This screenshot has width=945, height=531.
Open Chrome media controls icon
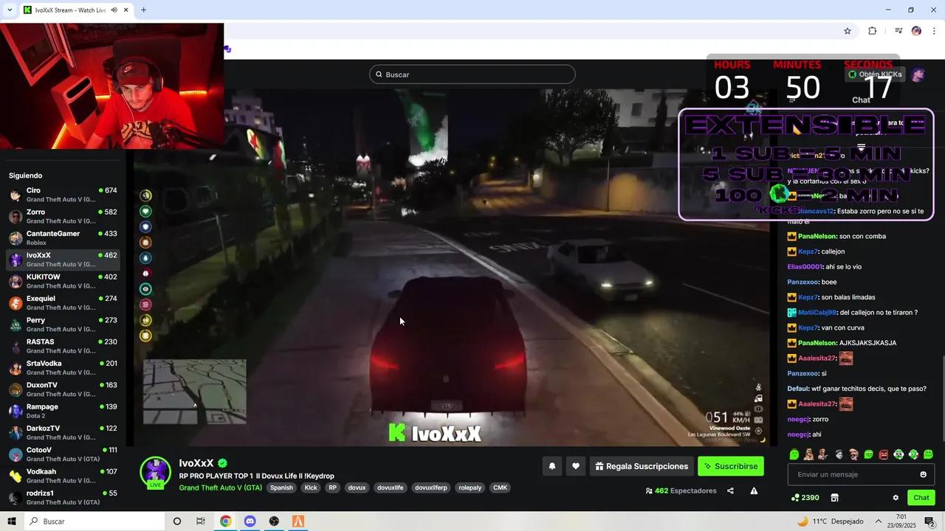pyautogui.click(x=898, y=31)
